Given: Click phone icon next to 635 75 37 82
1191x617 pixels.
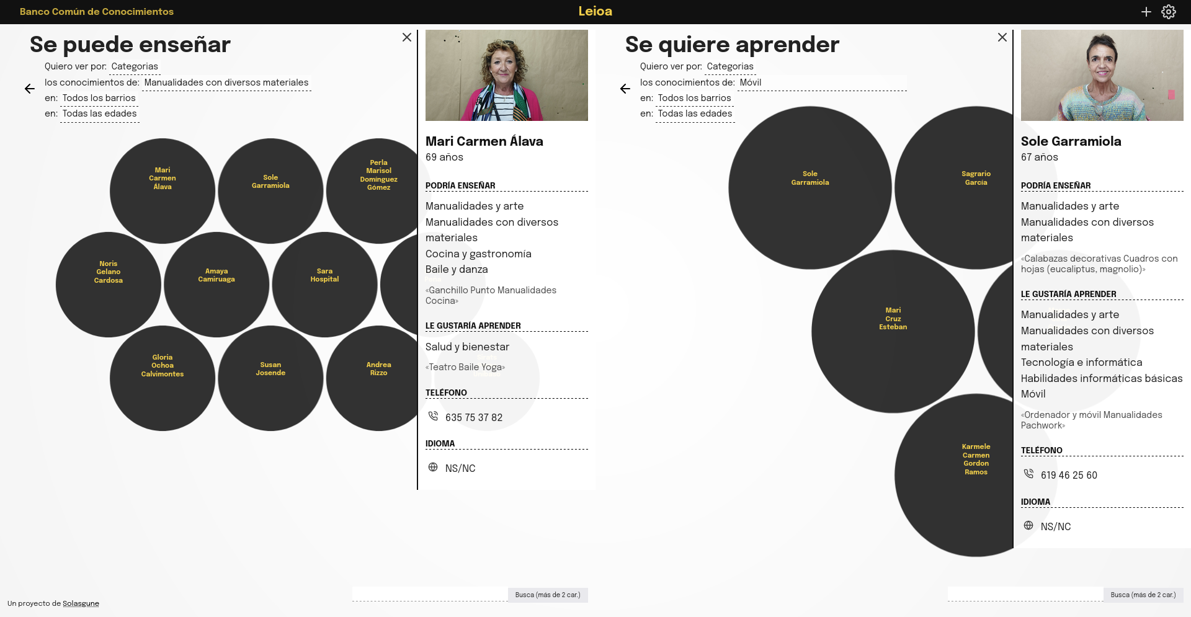Looking at the screenshot, I should coord(433,417).
